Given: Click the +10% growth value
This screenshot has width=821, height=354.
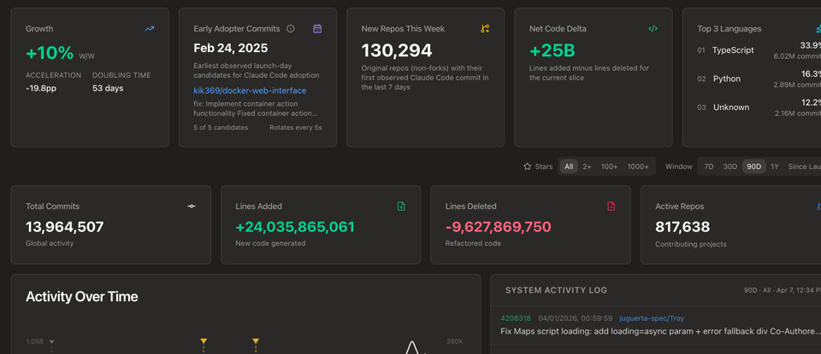Looking at the screenshot, I should (x=50, y=53).
